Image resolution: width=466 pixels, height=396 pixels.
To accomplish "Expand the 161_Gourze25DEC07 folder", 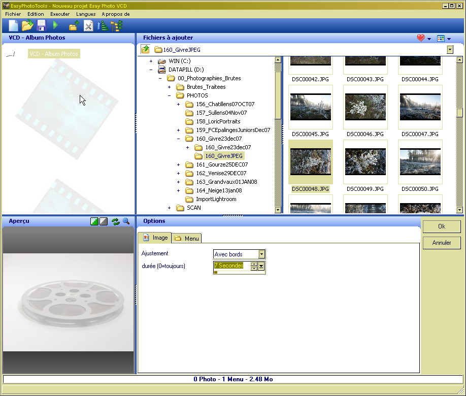I will click(x=178, y=164).
